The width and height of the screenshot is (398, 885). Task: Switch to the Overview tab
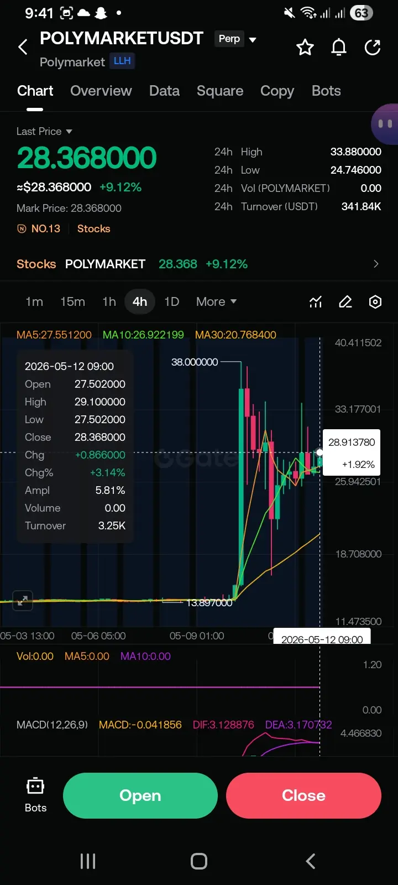point(101,91)
